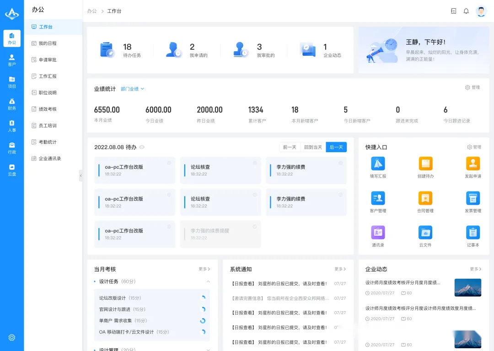Open the 项目 module in the blue sidebar
The width and height of the screenshot is (494, 351).
(11, 82)
